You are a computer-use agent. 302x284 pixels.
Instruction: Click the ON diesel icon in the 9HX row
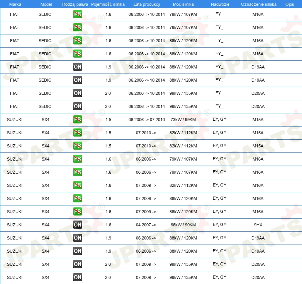tap(77, 224)
